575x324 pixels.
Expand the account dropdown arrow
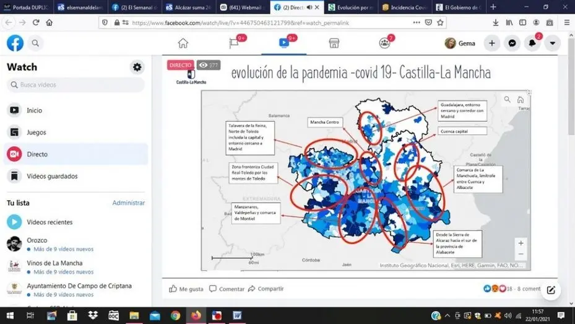(552, 43)
